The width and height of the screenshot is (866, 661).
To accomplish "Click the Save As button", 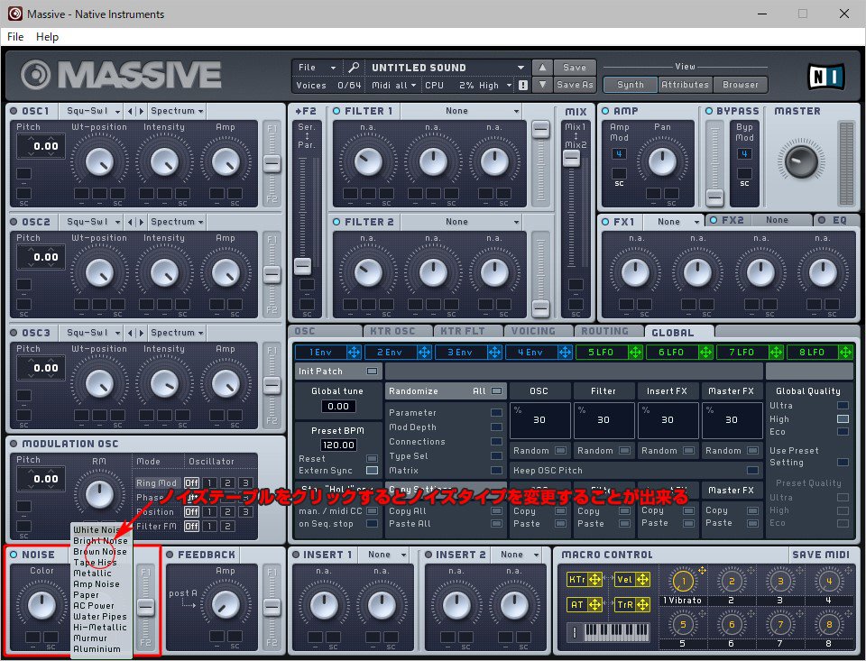I will coord(575,85).
